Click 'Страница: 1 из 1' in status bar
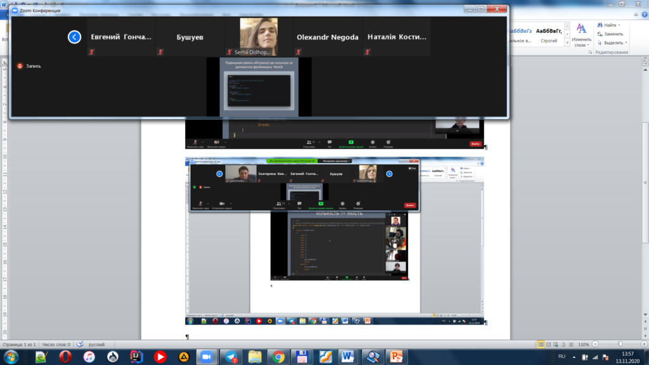The height and width of the screenshot is (365, 649). [x=20, y=344]
